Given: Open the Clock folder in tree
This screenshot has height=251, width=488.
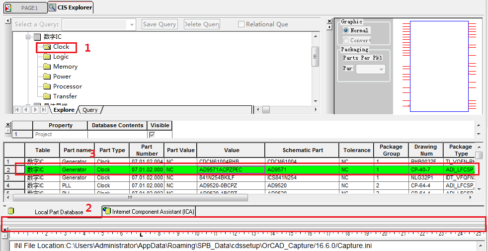Looking at the screenshot, I should tap(61, 47).
